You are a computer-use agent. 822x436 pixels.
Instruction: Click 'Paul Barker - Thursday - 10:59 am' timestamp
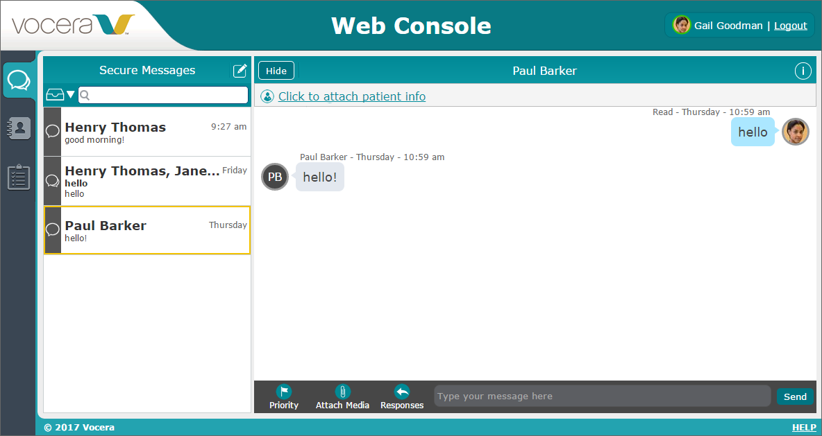click(x=372, y=157)
